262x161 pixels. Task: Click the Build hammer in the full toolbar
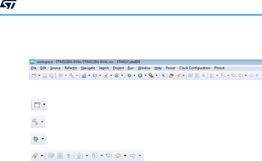tap(72, 75)
